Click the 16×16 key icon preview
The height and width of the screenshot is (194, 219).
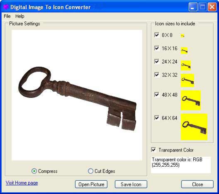184,51
